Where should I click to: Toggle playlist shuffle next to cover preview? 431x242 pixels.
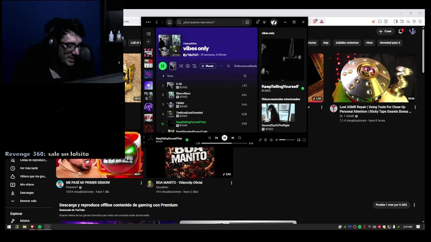181,66
